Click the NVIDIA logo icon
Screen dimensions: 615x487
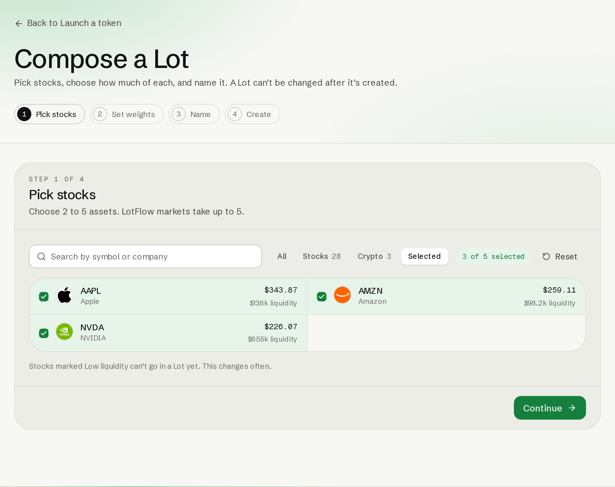coord(64,332)
